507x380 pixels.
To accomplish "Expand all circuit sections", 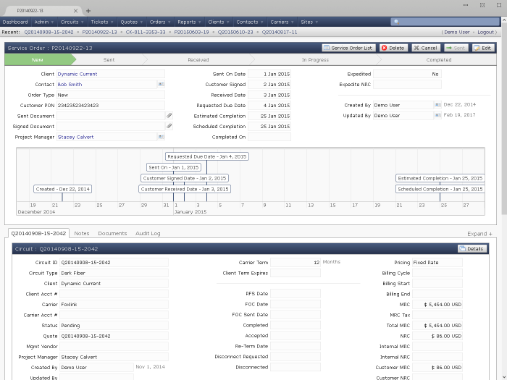I will (479, 234).
